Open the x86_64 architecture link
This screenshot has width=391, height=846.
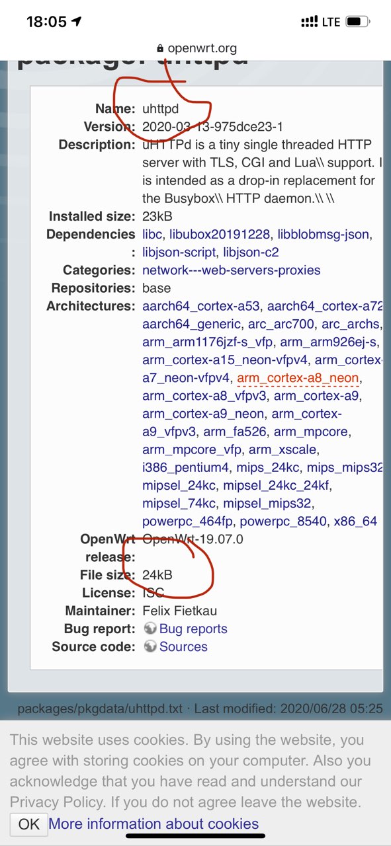(355, 521)
